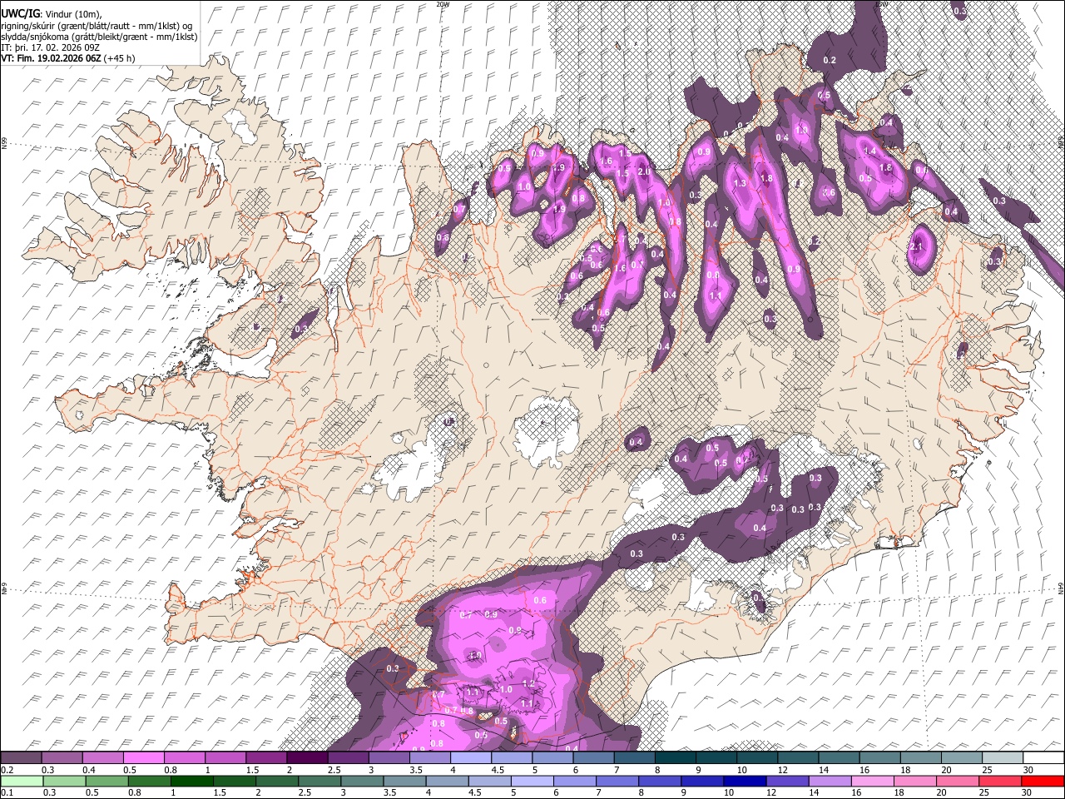1065x799 pixels.
Task: Click upper legend swatch at 12
Action: coord(798,758)
